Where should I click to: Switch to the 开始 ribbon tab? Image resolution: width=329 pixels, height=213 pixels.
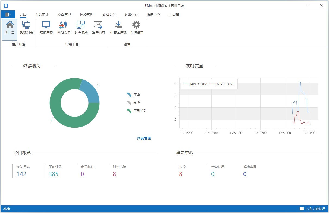click(x=23, y=15)
